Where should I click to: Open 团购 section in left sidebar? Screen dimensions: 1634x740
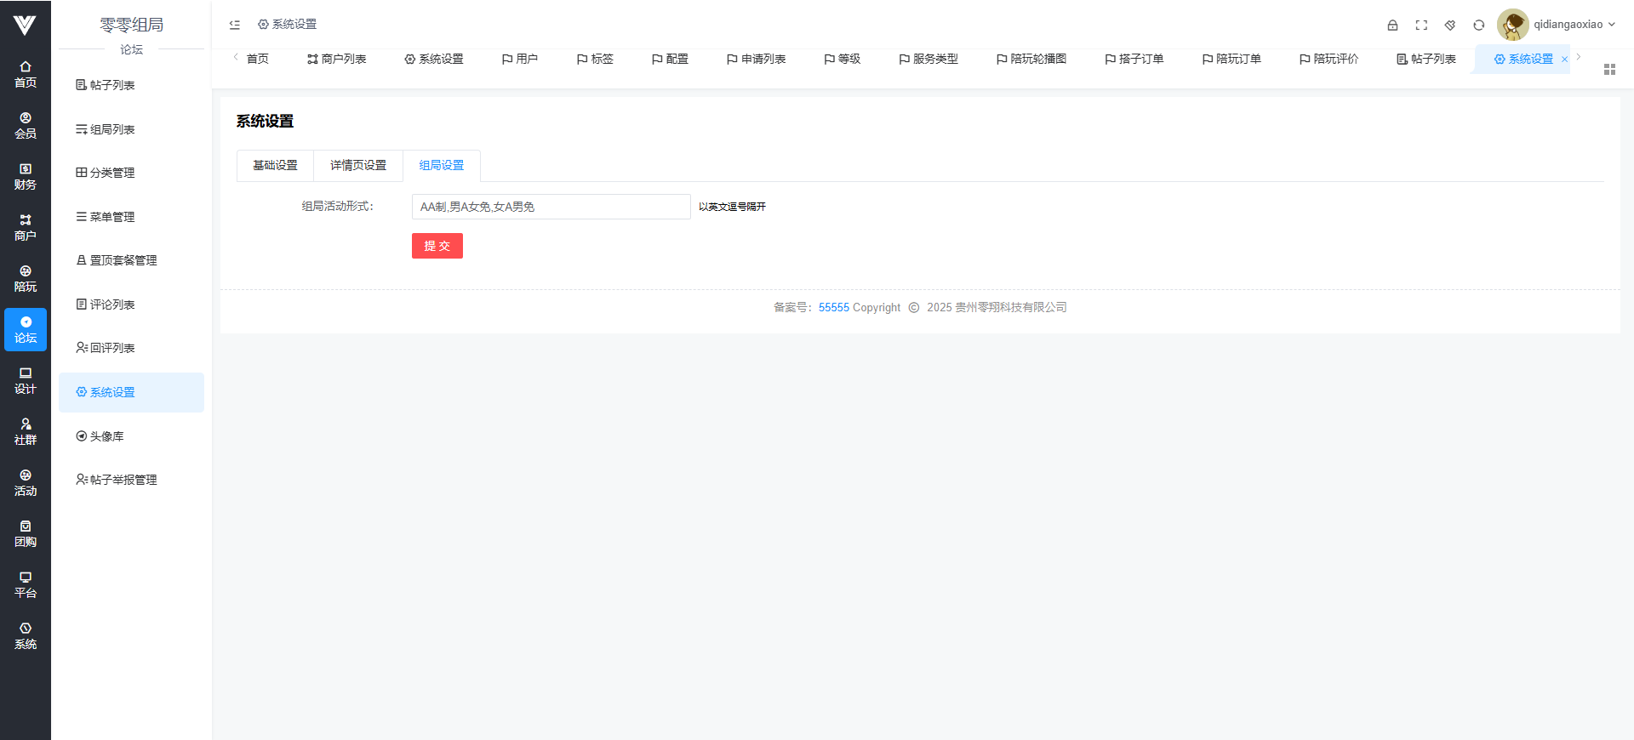click(26, 534)
